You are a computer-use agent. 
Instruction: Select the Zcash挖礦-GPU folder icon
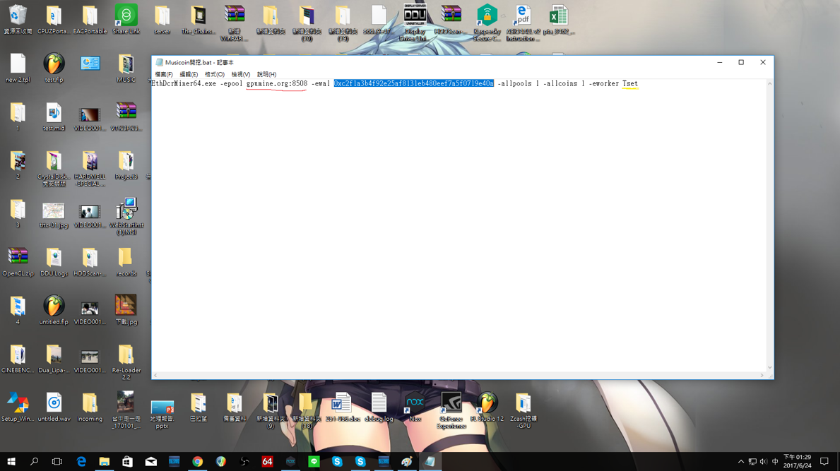tap(523, 411)
